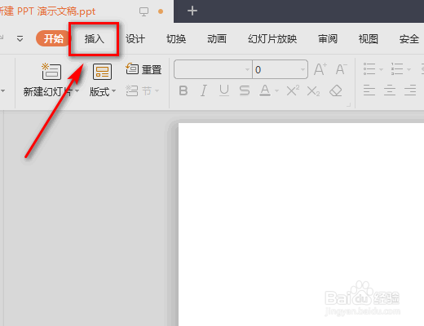The height and width of the screenshot is (326, 424).
Task: Open the font name combo box
Action: (x=213, y=69)
